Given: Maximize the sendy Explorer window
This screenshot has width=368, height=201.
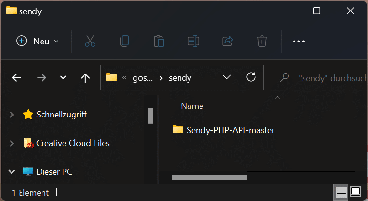Looking at the screenshot, I should (x=316, y=11).
